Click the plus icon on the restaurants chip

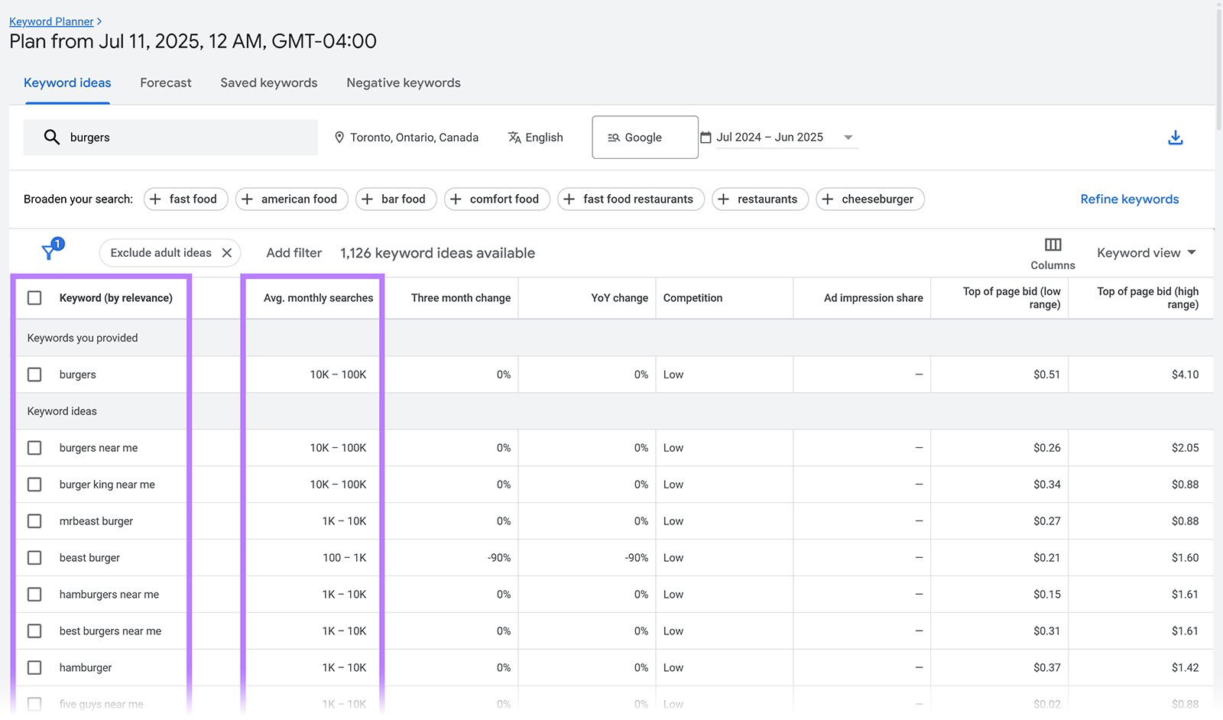[724, 199]
